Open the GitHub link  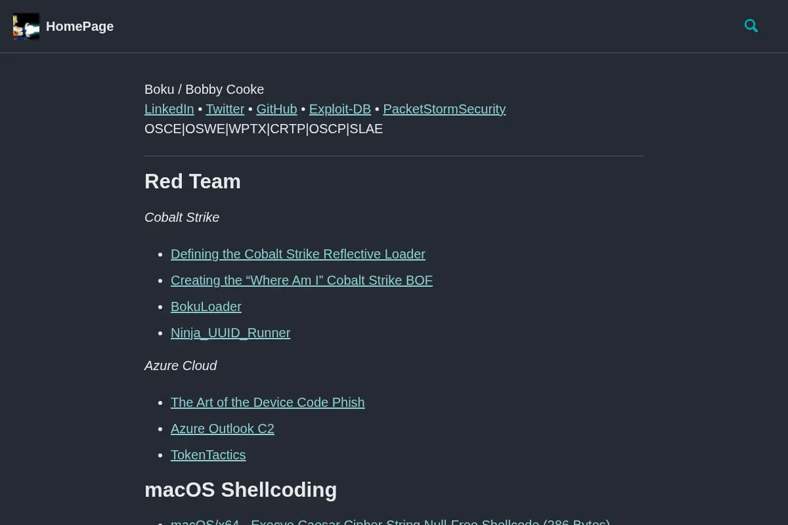click(276, 109)
